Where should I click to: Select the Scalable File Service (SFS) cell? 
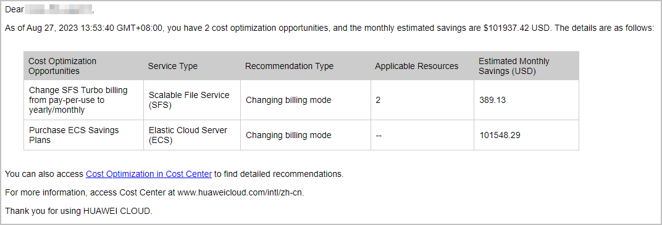(x=192, y=100)
